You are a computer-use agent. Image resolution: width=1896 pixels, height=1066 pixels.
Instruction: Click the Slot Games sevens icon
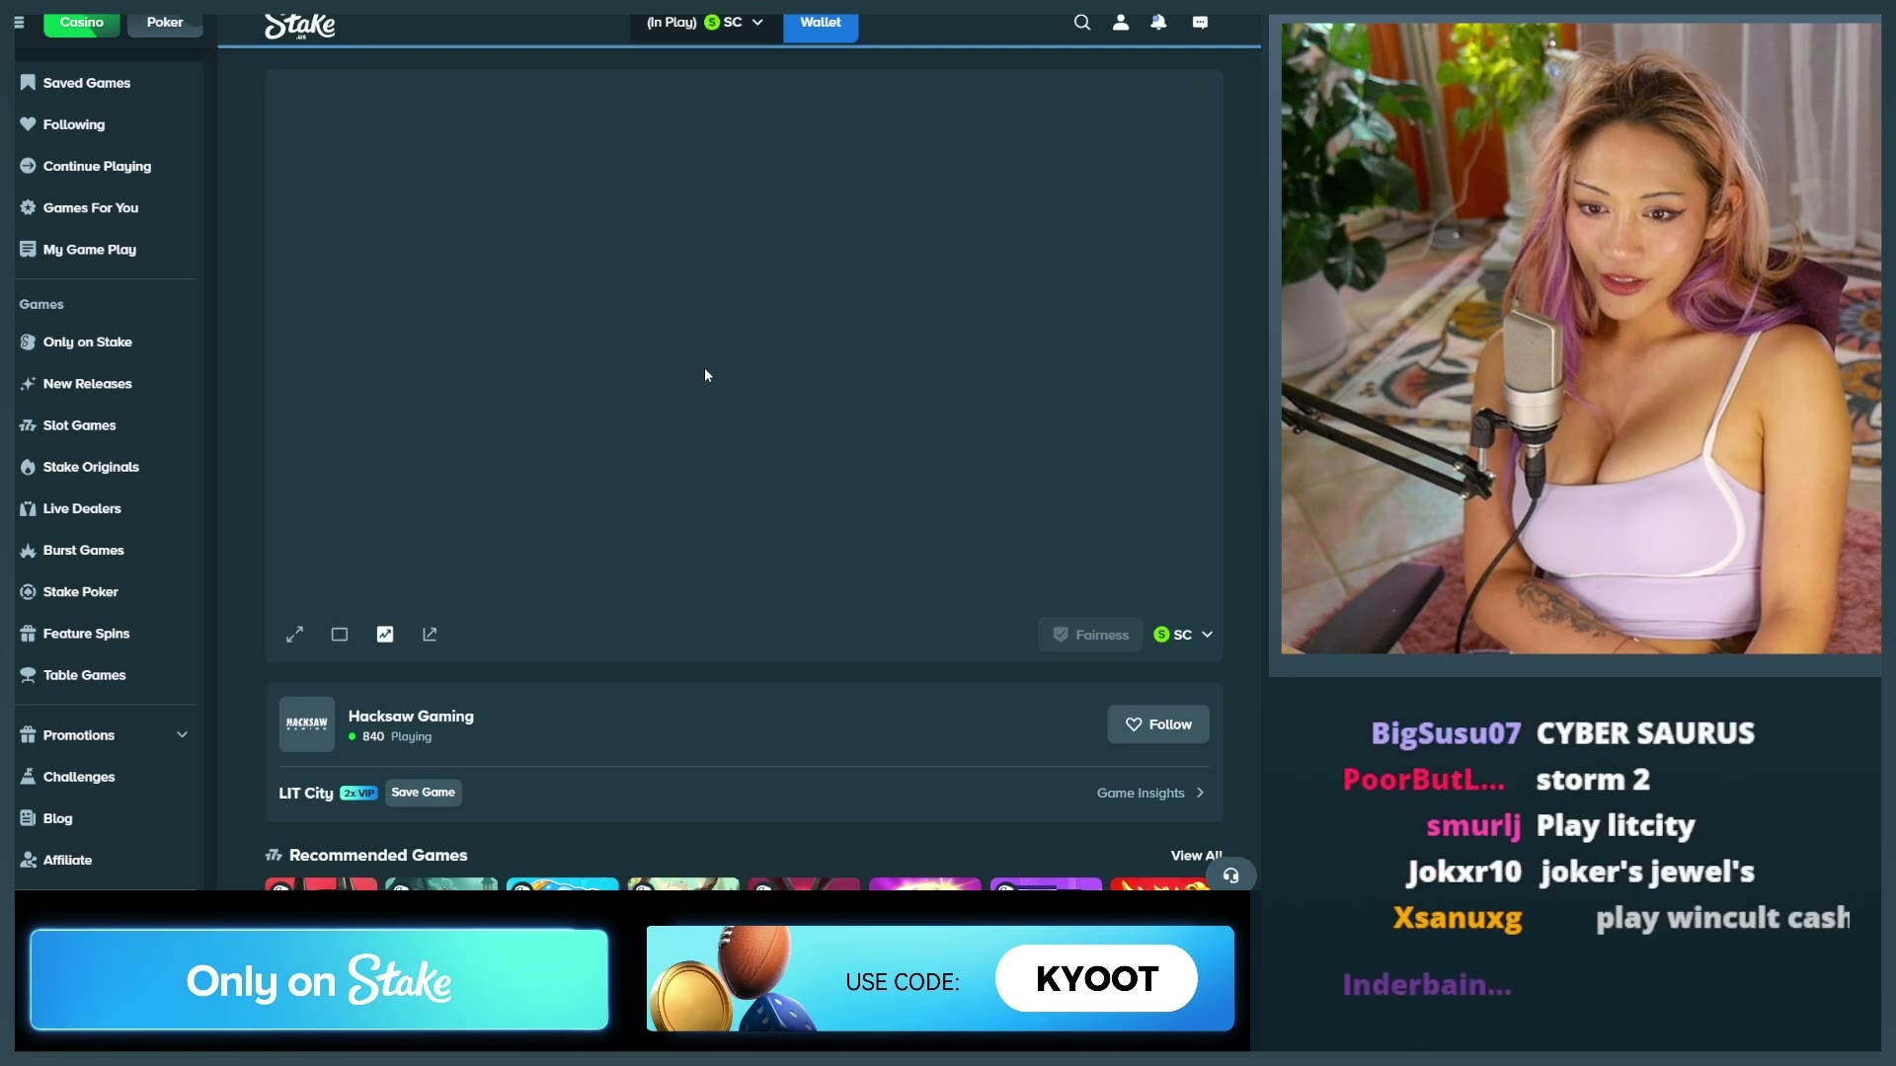pyautogui.click(x=28, y=425)
